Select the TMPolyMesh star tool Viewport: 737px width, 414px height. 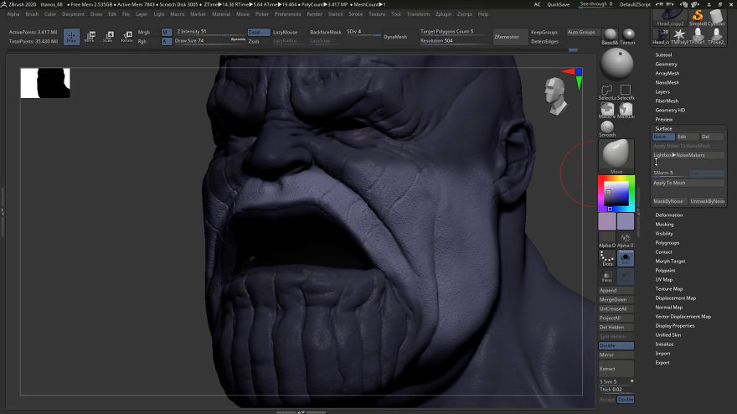tap(679, 36)
